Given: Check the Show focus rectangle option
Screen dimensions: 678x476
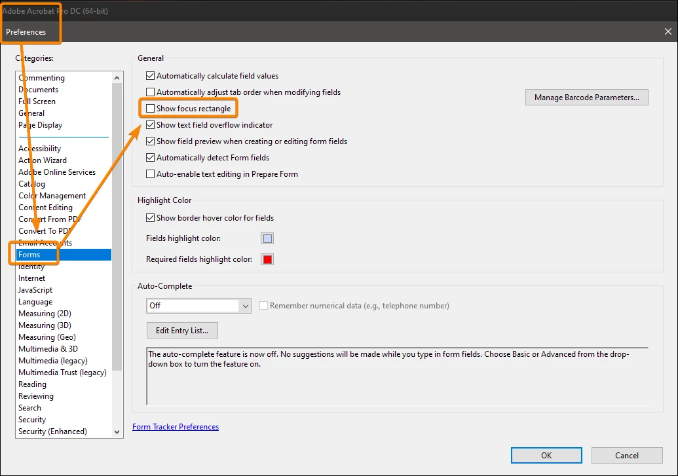Looking at the screenshot, I should (x=150, y=109).
